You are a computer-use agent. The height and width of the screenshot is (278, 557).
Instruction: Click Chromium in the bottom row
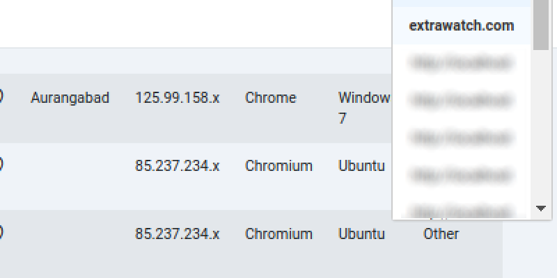tap(279, 234)
